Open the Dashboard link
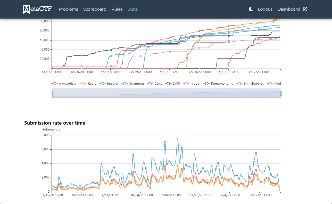 point(288,9)
